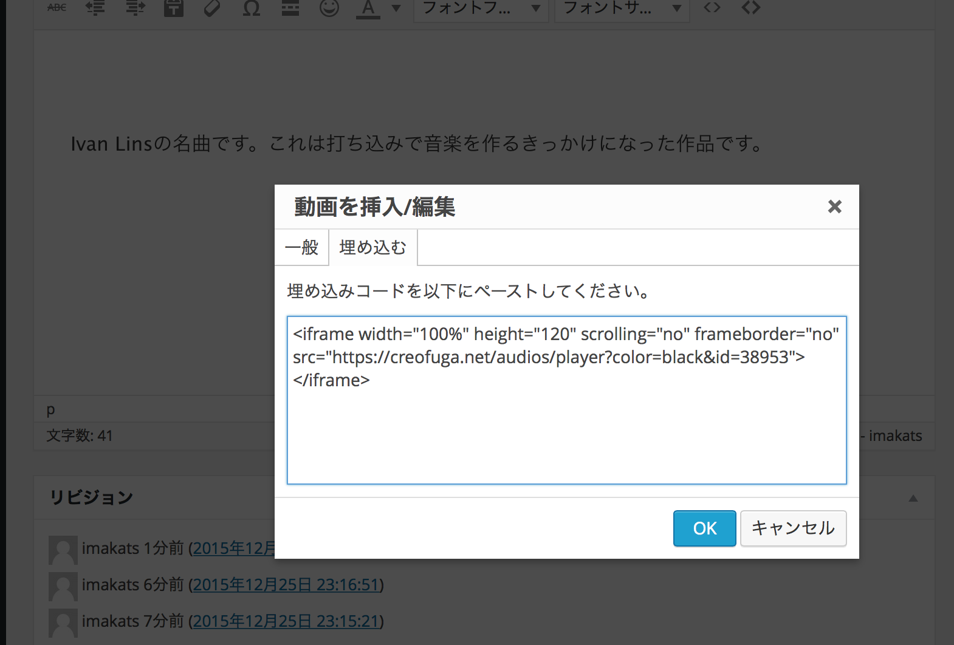Click the clear formatting eraser icon
The height and width of the screenshot is (645, 954).
click(212, 7)
